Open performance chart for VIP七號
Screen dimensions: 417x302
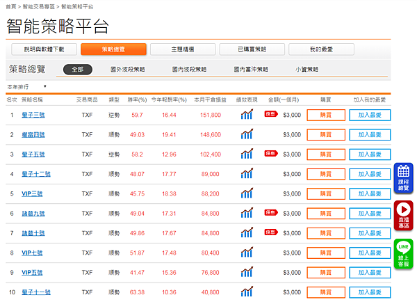pos(247,253)
